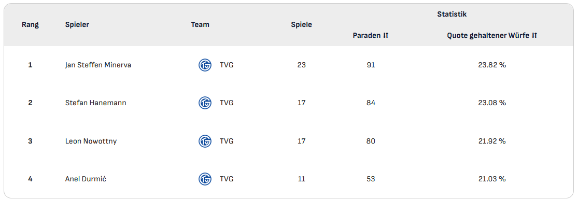Click TVG team name in first row
Image resolution: width=578 pixels, height=200 pixels.
(x=227, y=65)
